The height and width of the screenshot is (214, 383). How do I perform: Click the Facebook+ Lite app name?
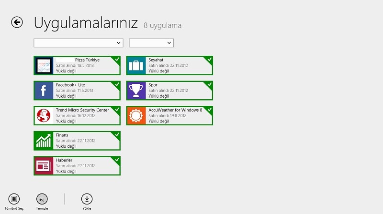point(70,85)
